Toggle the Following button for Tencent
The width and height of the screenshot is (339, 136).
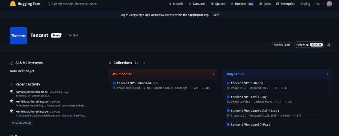(x=308, y=45)
